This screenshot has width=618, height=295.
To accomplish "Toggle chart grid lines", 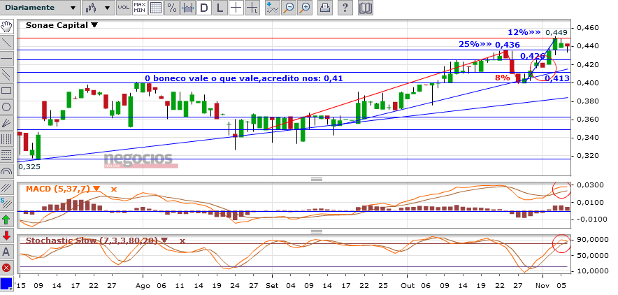I will click(x=155, y=8).
